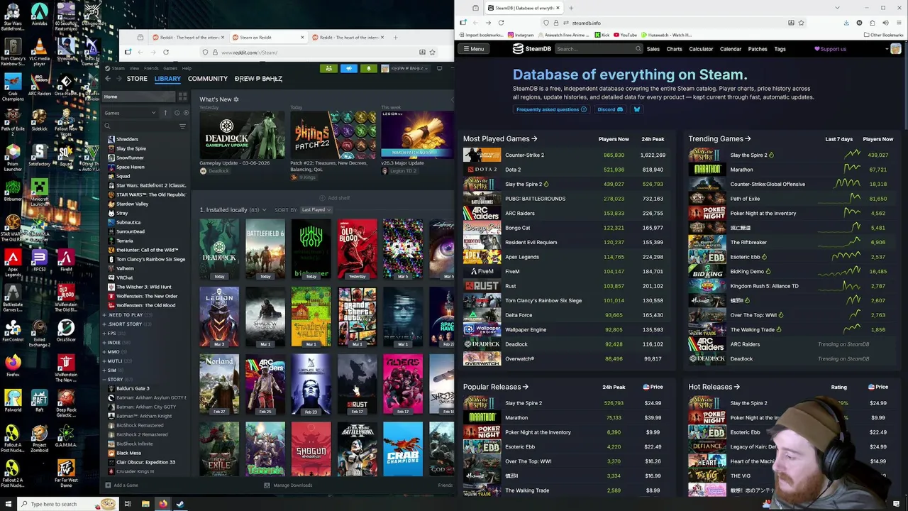Image resolution: width=908 pixels, height=511 pixels.
Task: Select Stardew Valley in Steam library list
Action: point(132,204)
